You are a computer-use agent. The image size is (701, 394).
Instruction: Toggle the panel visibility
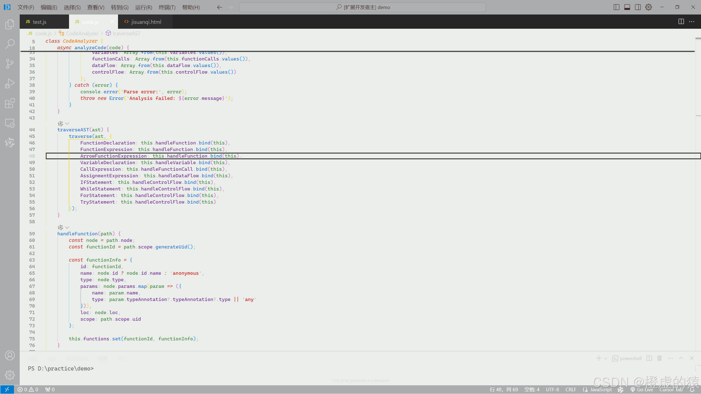click(627, 7)
